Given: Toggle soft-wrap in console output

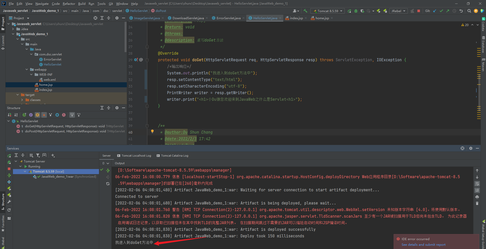Looking at the screenshot, I should point(477,184).
